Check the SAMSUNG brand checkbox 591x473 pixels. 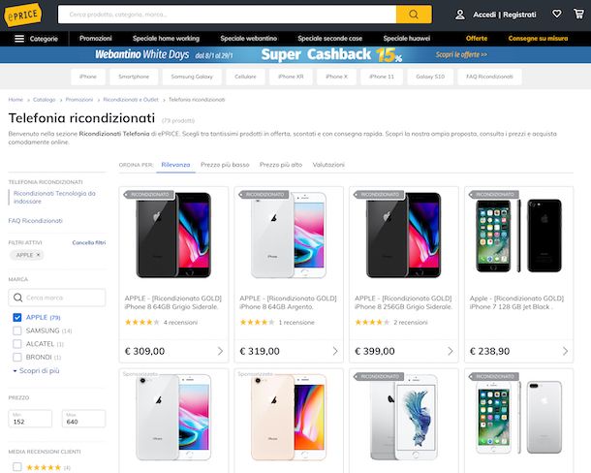(17, 331)
